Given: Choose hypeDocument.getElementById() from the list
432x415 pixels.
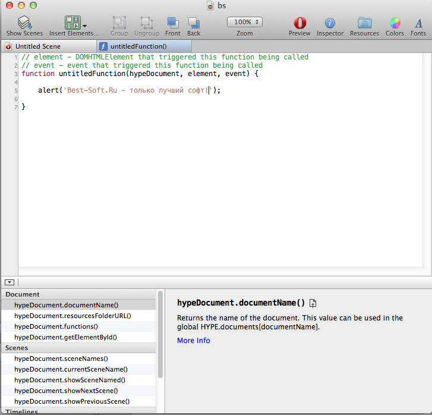Looking at the screenshot, I should pos(65,337).
